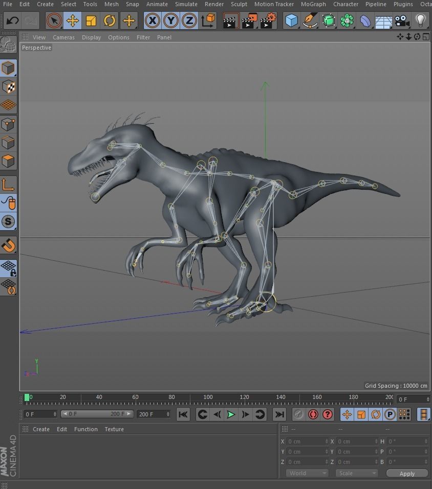Open the World coordinate dropdown
Viewport: 432px width, 489px height.
pos(307,473)
